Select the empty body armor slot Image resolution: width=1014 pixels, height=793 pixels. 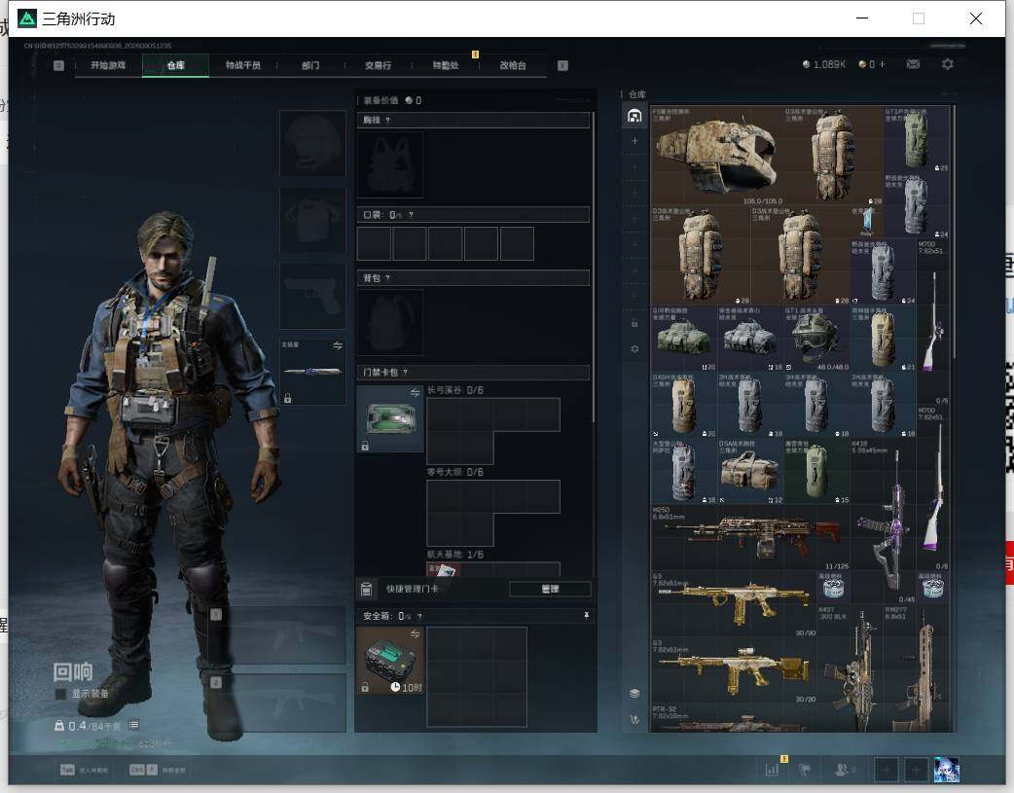(x=312, y=221)
